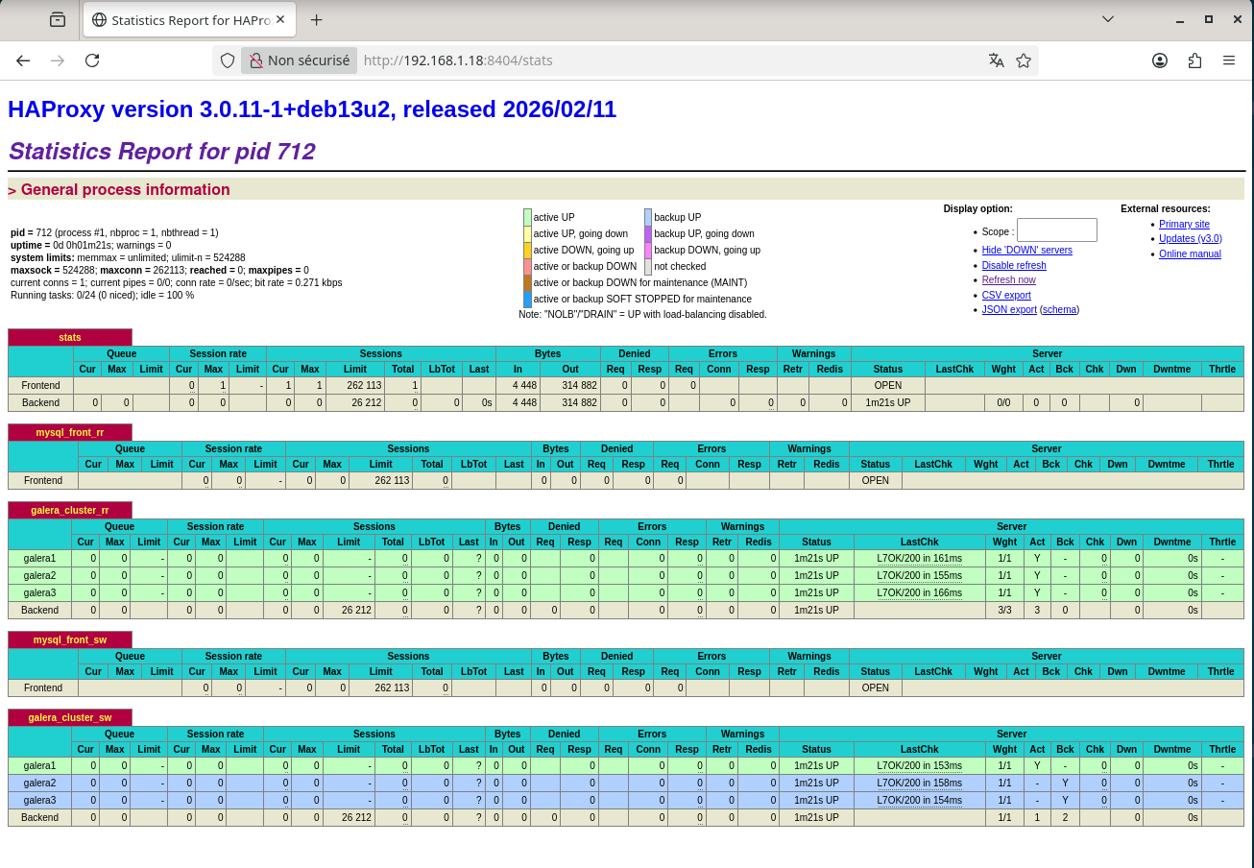Click the green active UP legend swatch
1254x868 pixels.
(527, 218)
